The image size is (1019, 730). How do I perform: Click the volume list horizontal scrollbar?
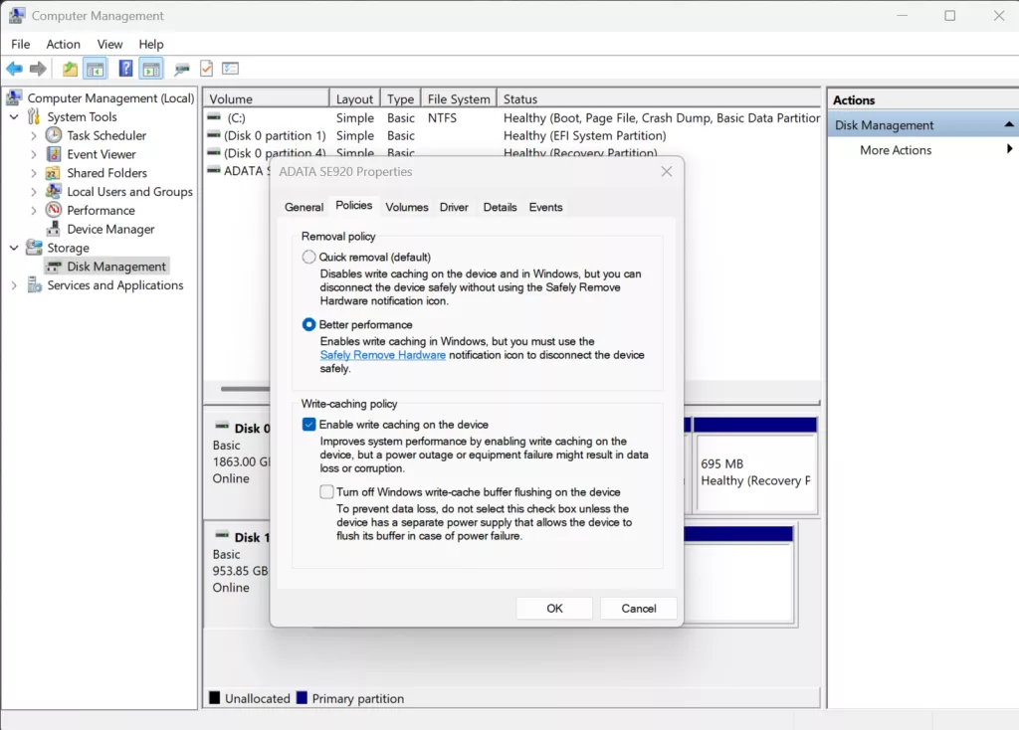[245, 389]
